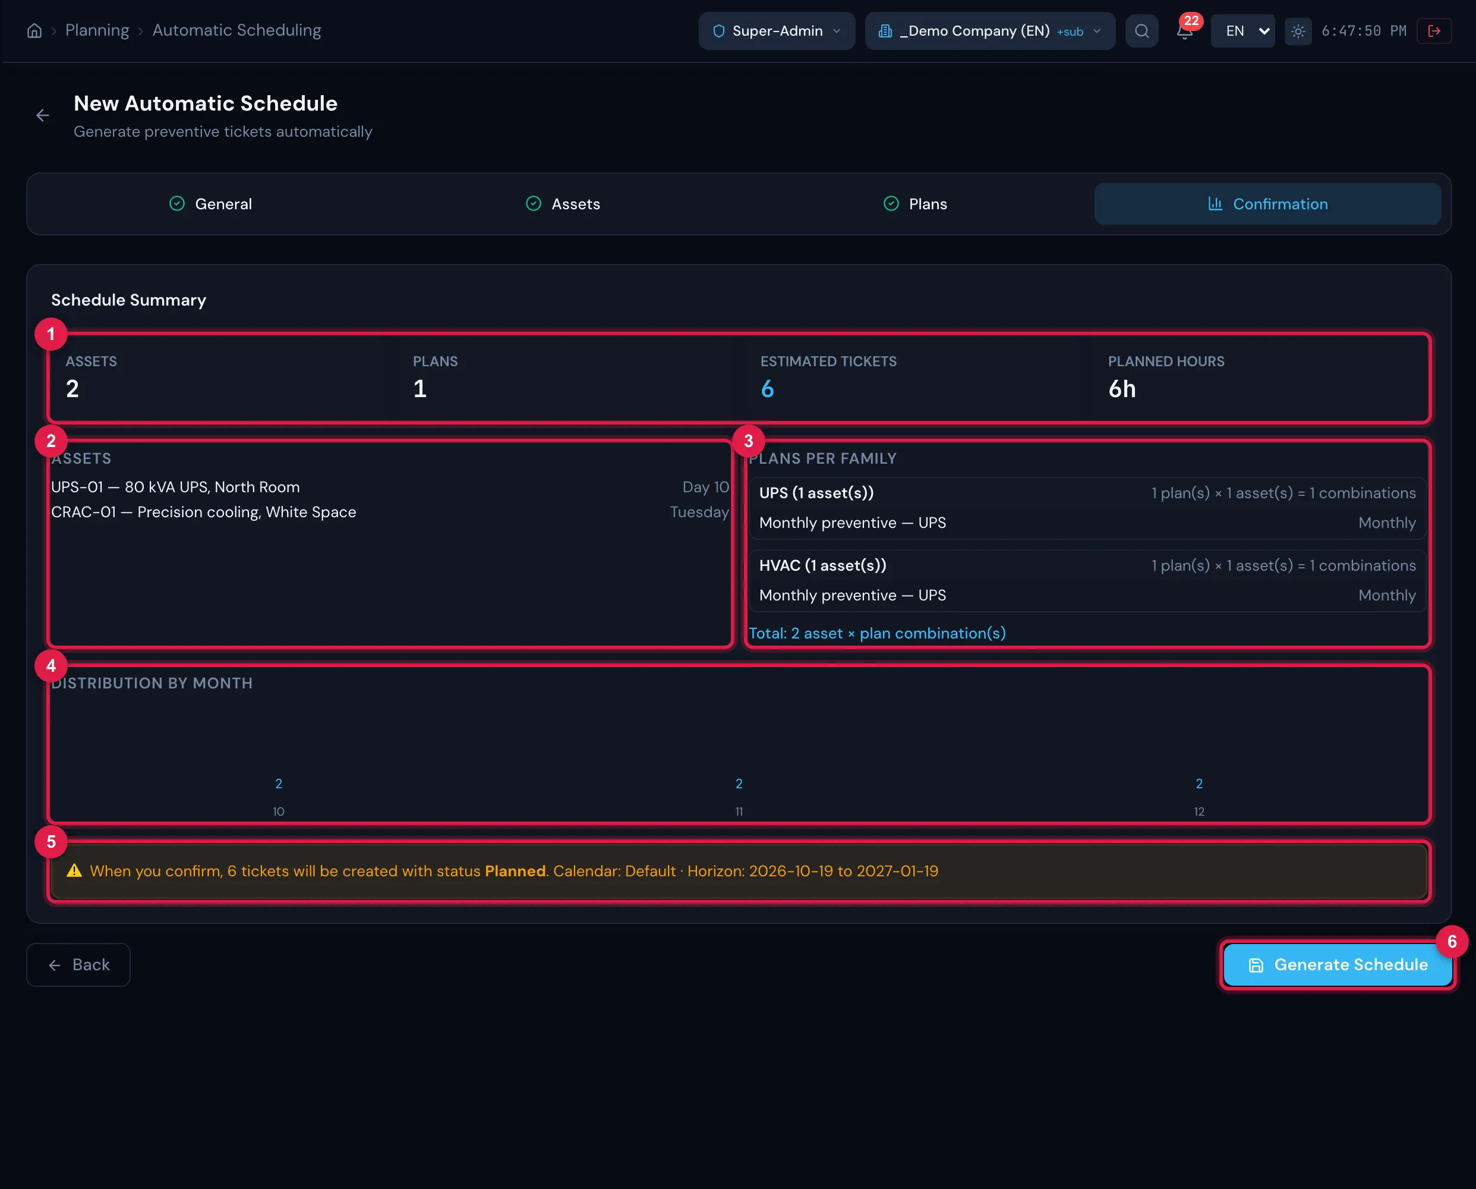The height and width of the screenshot is (1189, 1476).
Task: Click the save icon in Generate Schedule
Action: click(x=1256, y=965)
